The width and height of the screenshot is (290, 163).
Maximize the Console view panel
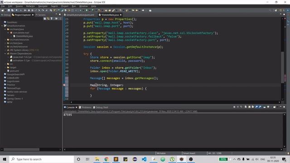coord(284,107)
